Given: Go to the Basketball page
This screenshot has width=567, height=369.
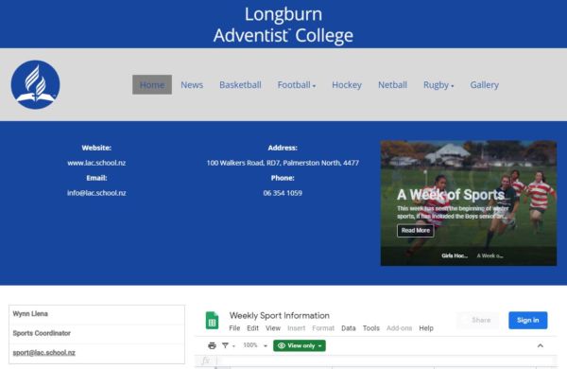Looking at the screenshot, I should [240, 85].
